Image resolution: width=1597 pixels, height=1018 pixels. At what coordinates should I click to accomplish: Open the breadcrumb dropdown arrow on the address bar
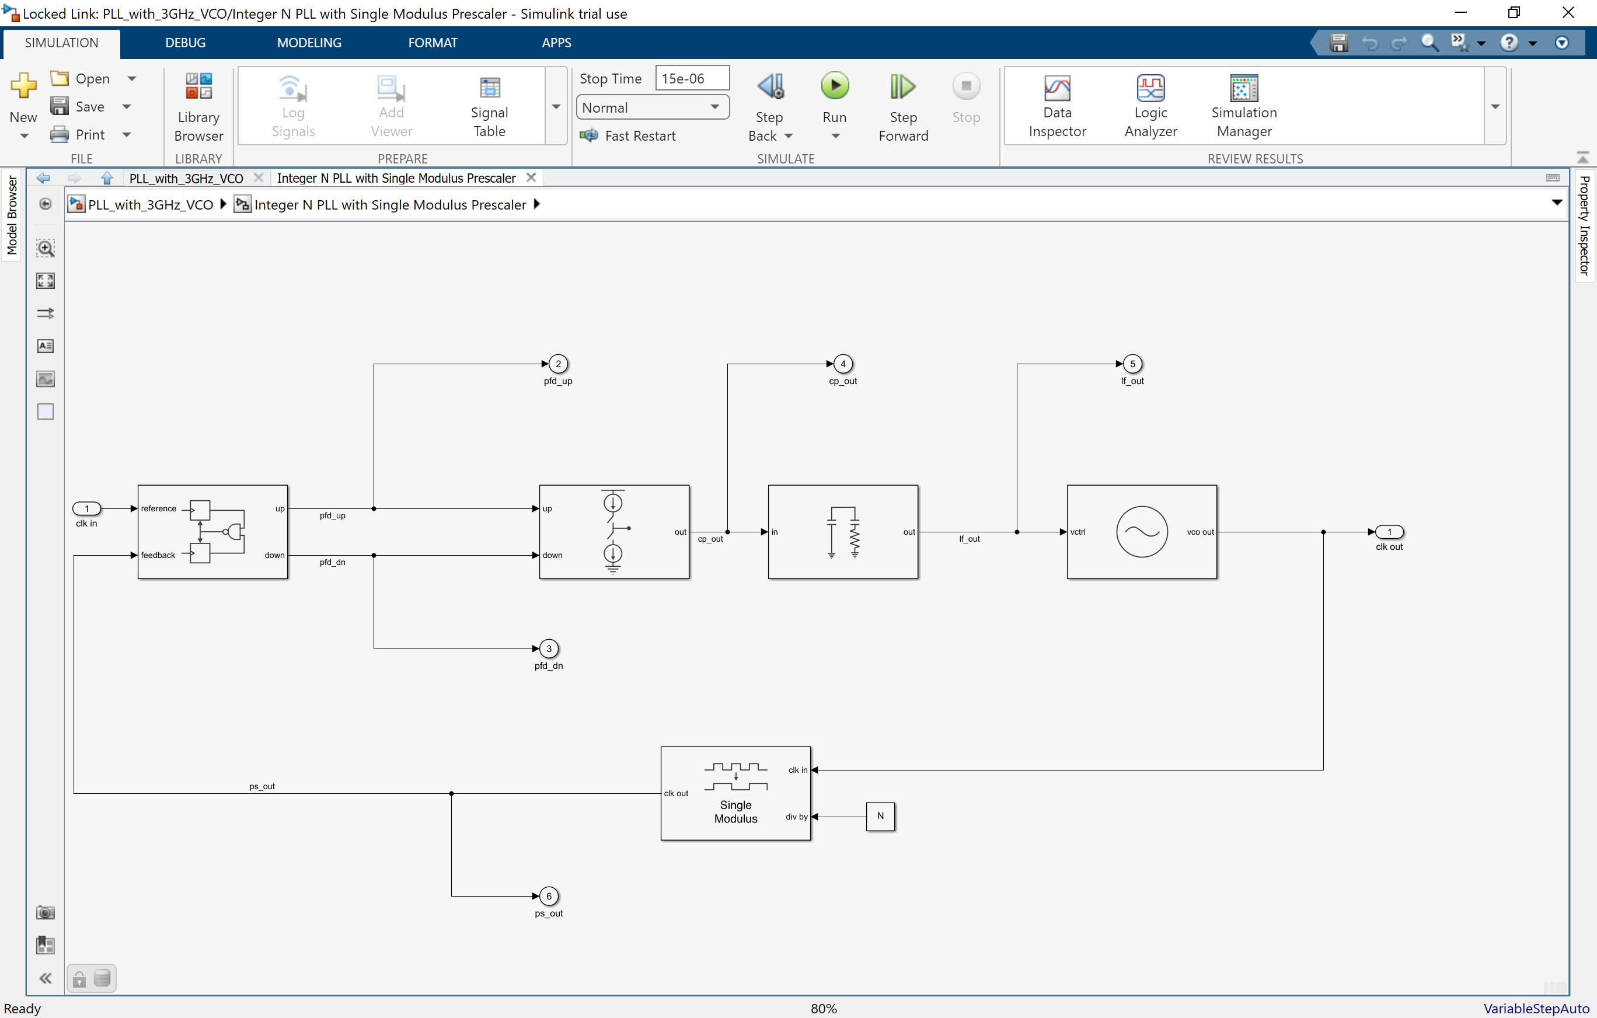click(1557, 203)
